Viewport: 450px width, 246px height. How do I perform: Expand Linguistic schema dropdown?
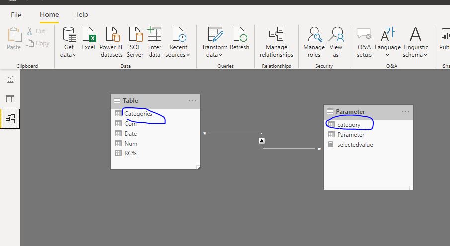(415, 42)
